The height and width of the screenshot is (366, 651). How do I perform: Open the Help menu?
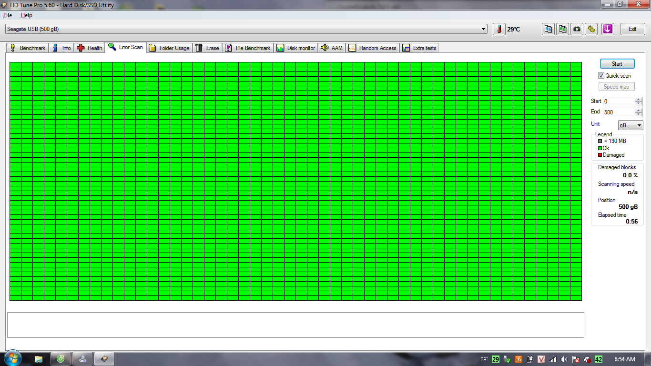(x=26, y=15)
